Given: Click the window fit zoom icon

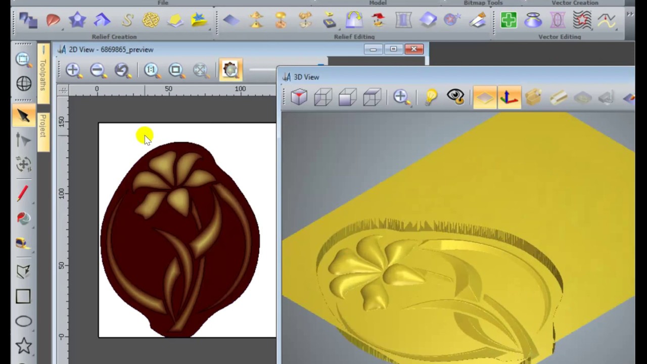Looking at the screenshot, I should 176,70.
